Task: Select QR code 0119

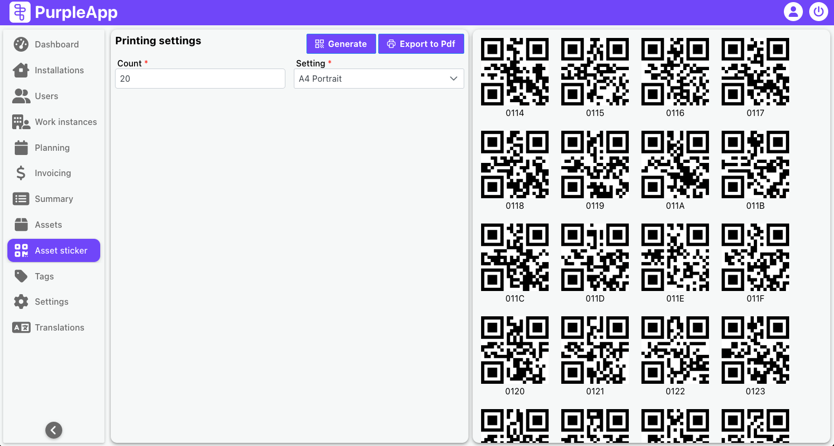Action: pyautogui.click(x=595, y=164)
